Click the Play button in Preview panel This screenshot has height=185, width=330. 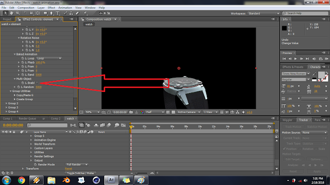(x=295, y=59)
